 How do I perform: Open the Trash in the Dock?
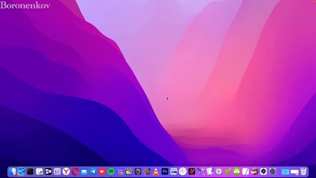[x=304, y=172]
